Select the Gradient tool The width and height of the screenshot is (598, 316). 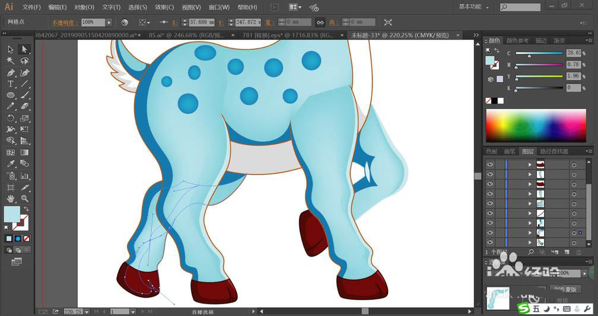coord(24,152)
